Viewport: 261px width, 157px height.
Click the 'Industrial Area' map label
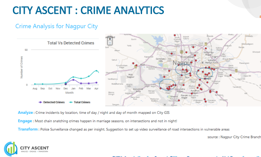click(138, 90)
